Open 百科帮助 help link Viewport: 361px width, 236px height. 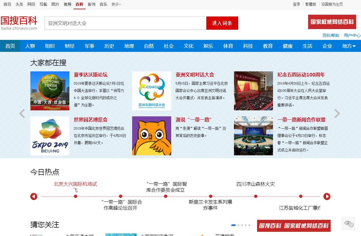click(331, 35)
